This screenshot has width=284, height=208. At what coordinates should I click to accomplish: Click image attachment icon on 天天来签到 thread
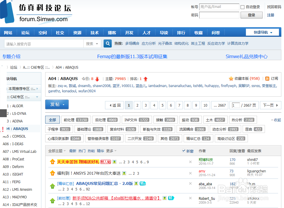coord(114,162)
